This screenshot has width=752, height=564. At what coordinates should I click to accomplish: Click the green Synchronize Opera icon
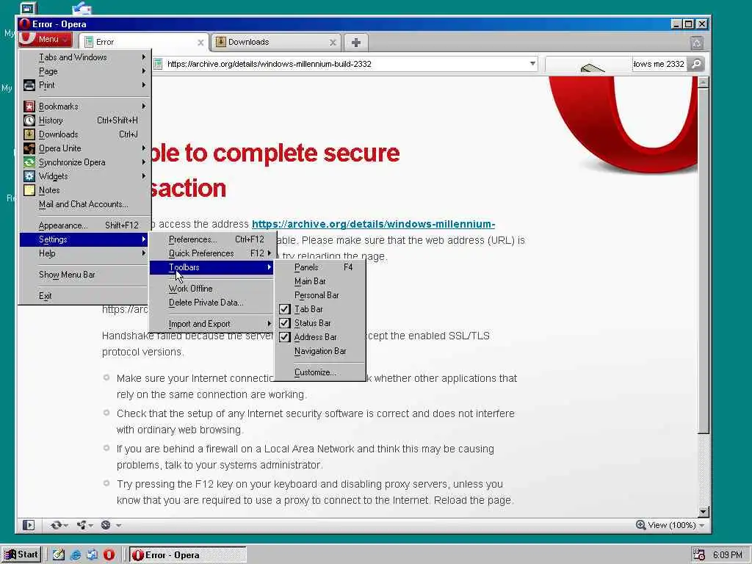[29, 162]
